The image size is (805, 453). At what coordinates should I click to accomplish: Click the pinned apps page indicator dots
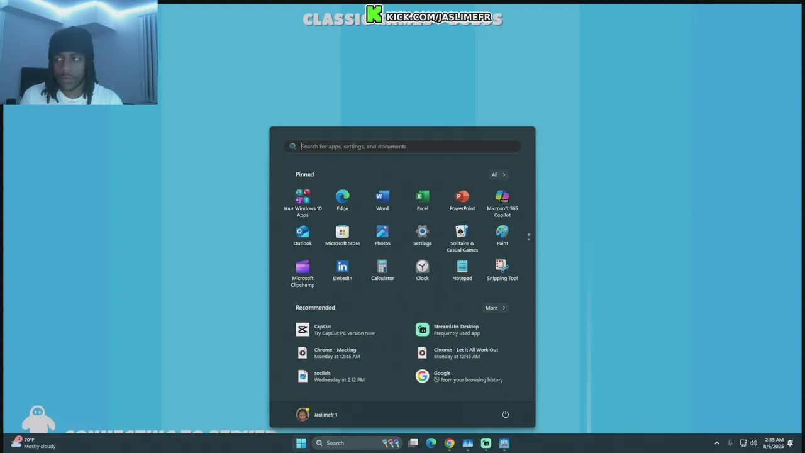(x=529, y=237)
